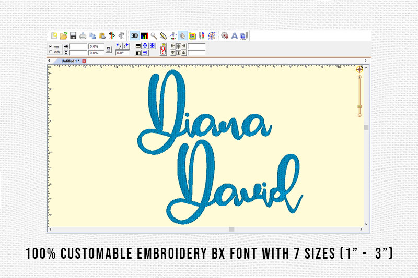Screen dimensions: 418x278
Task: Click the red question mark help icon
Action: pyautogui.click(x=163, y=50)
